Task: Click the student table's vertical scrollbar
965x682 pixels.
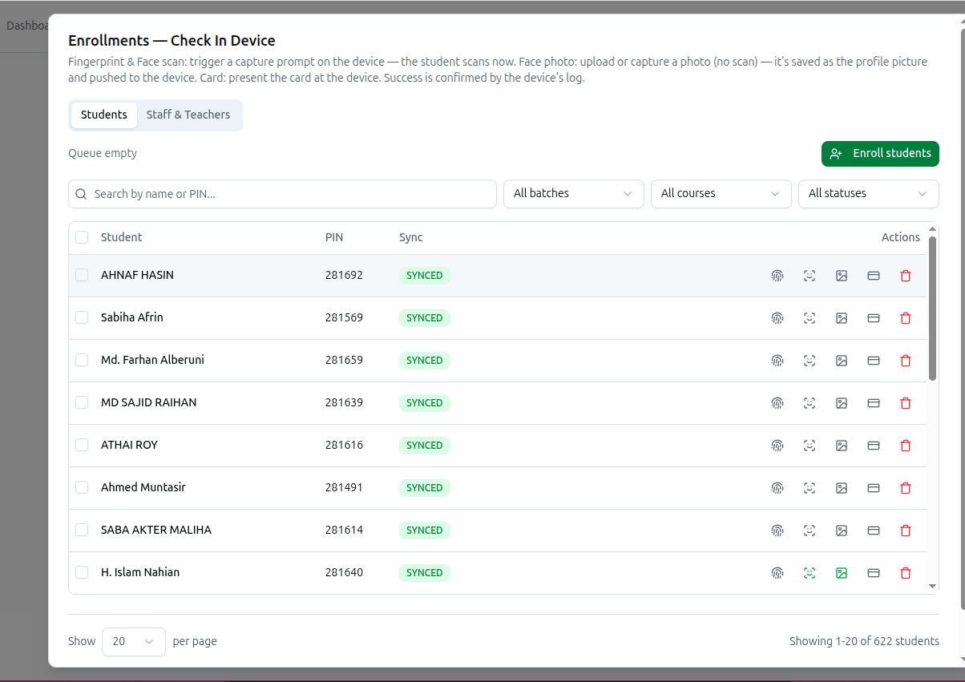Action: [x=932, y=309]
